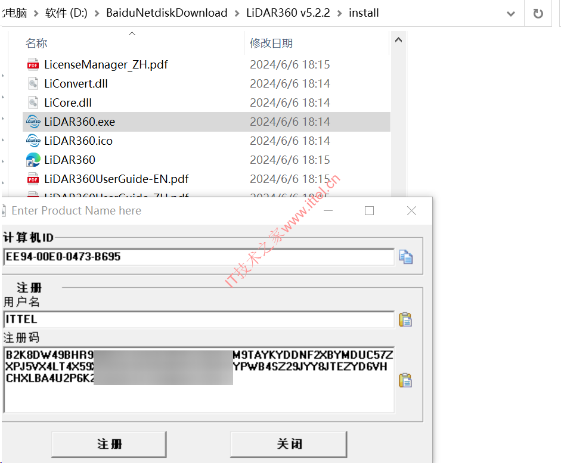Click the modified date of LiCore.dll

pos(290,102)
